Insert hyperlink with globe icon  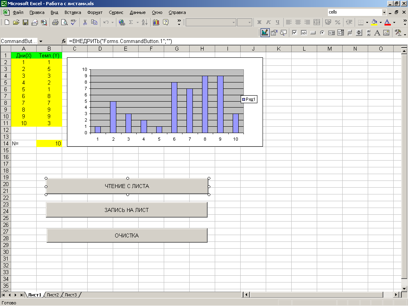pyautogui.click(x=122, y=22)
